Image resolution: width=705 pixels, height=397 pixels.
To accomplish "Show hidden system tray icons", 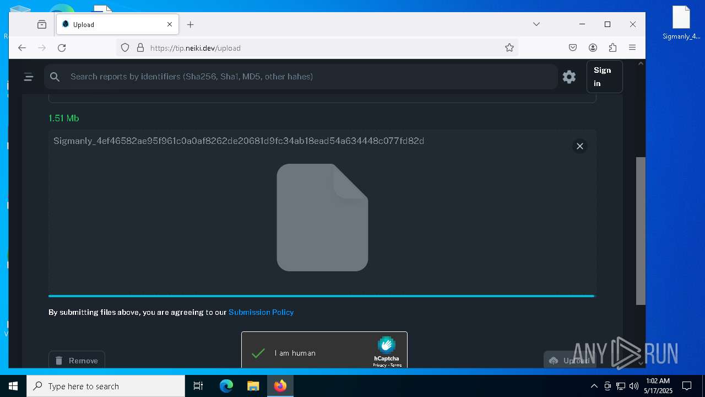I will tap(594, 386).
